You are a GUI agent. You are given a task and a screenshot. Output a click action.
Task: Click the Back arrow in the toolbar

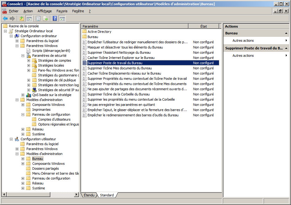coord(5,18)
